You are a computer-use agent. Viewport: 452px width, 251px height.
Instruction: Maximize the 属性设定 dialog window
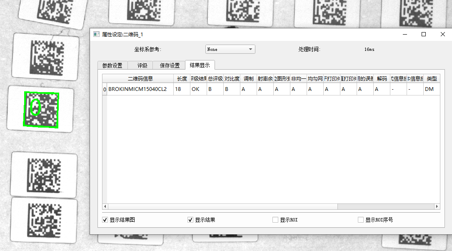(424, 35)
